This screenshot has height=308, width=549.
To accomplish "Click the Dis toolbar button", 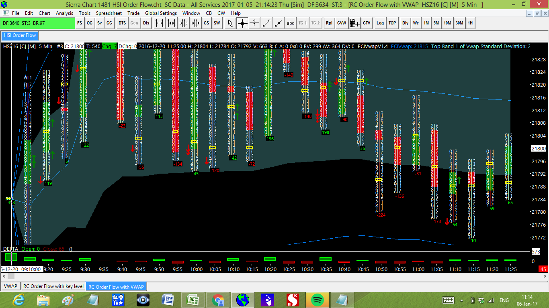I will [146, 23].
